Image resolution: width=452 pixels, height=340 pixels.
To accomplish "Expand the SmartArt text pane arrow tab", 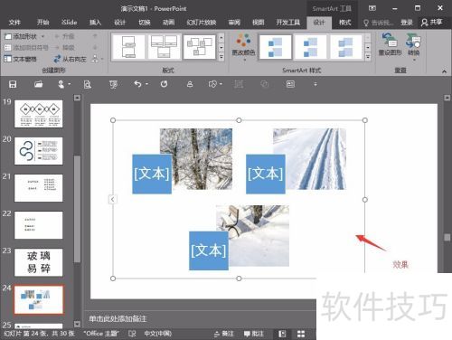I will pos(112,199).
